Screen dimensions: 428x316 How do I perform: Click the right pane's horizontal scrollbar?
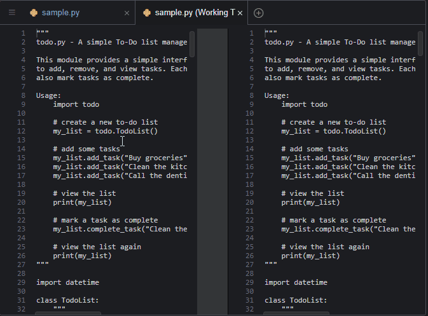pos(296,313)
